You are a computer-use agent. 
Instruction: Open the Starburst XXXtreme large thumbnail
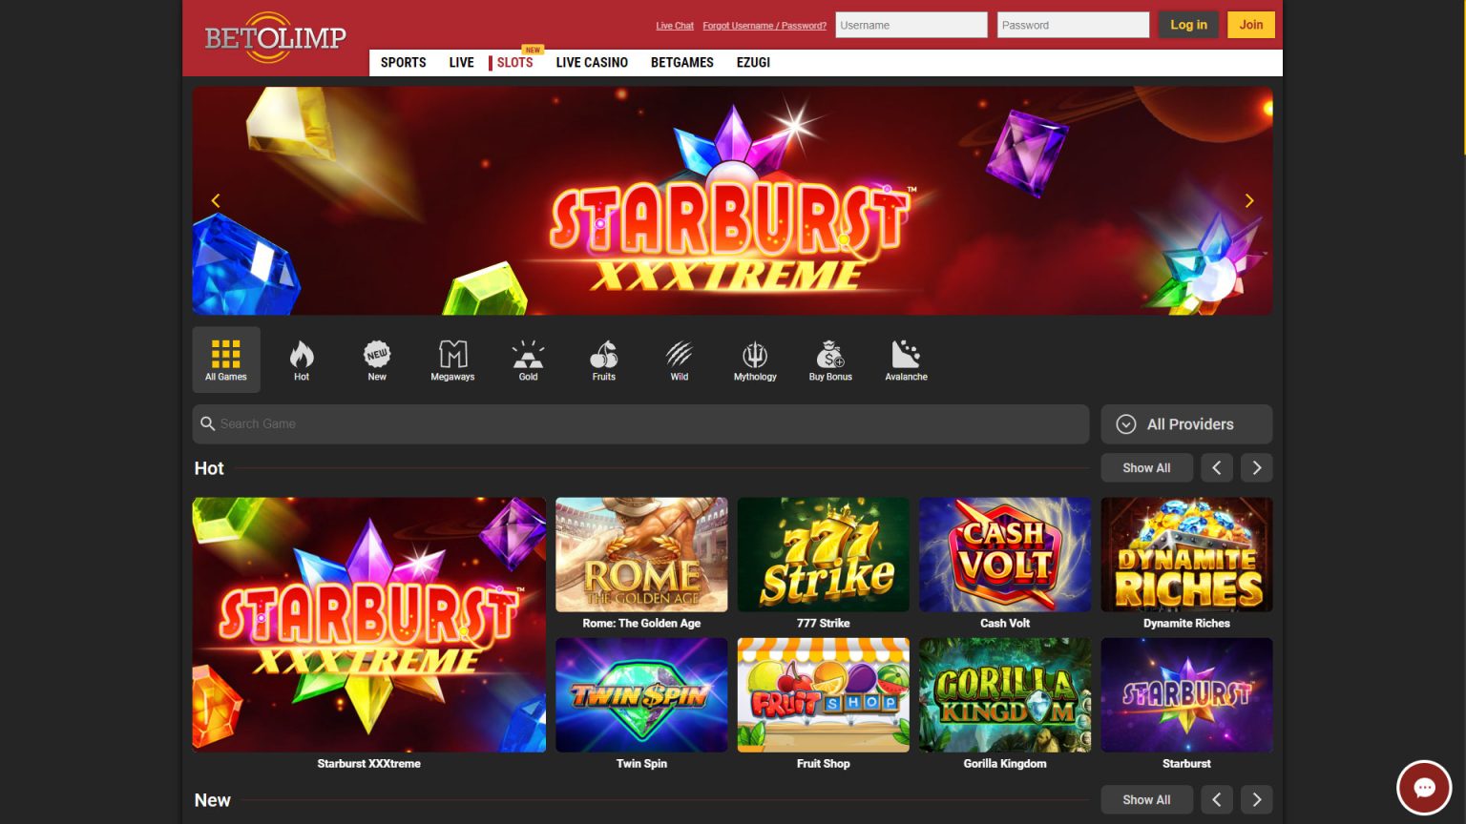(x=369, y=625)
